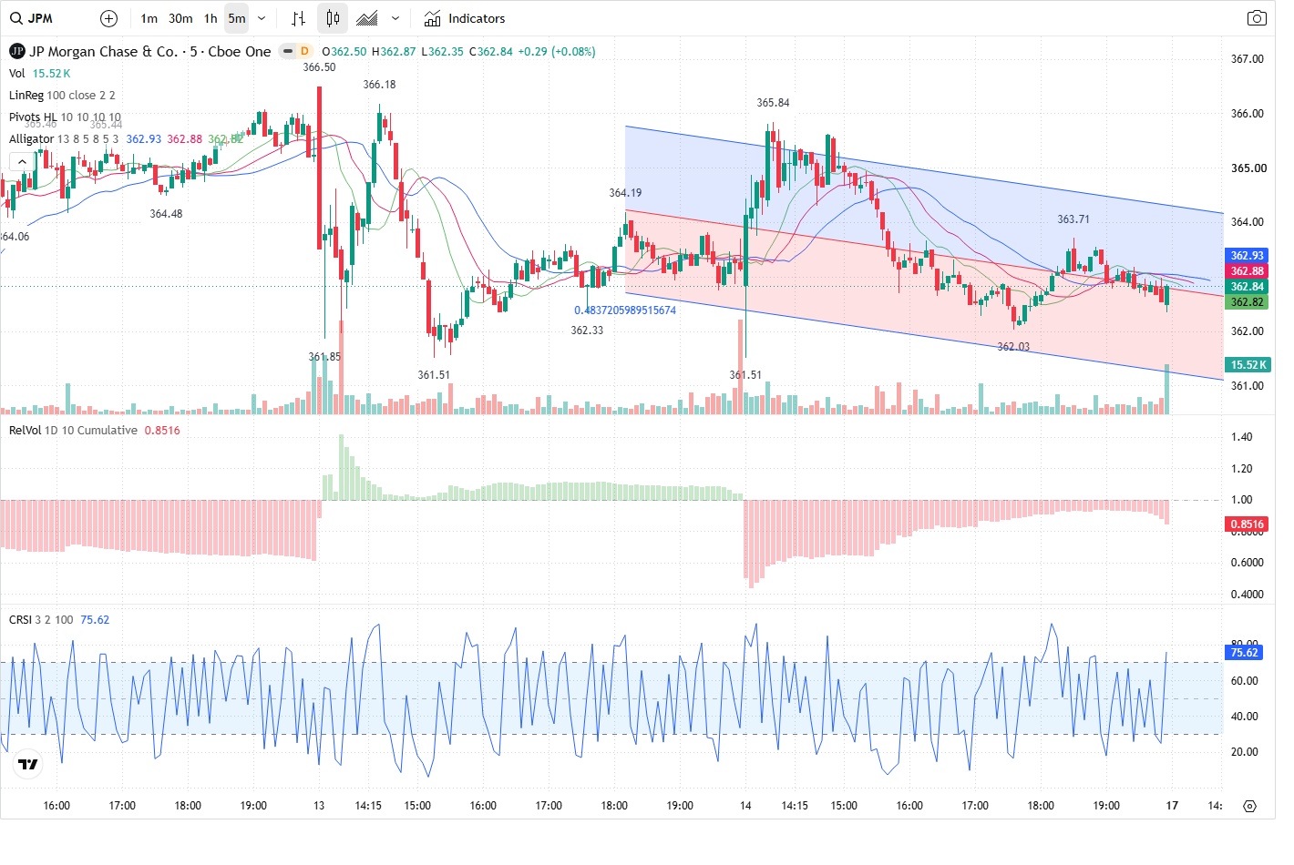1294x865 pixels.
Task: Switch to the 1m interval
Action: [149, 18]
